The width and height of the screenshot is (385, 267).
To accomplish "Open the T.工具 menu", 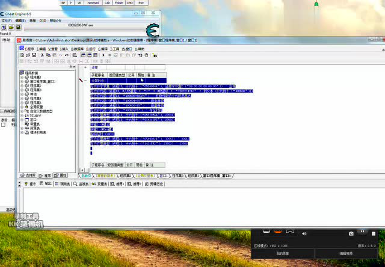I will (x=115, y=49).
